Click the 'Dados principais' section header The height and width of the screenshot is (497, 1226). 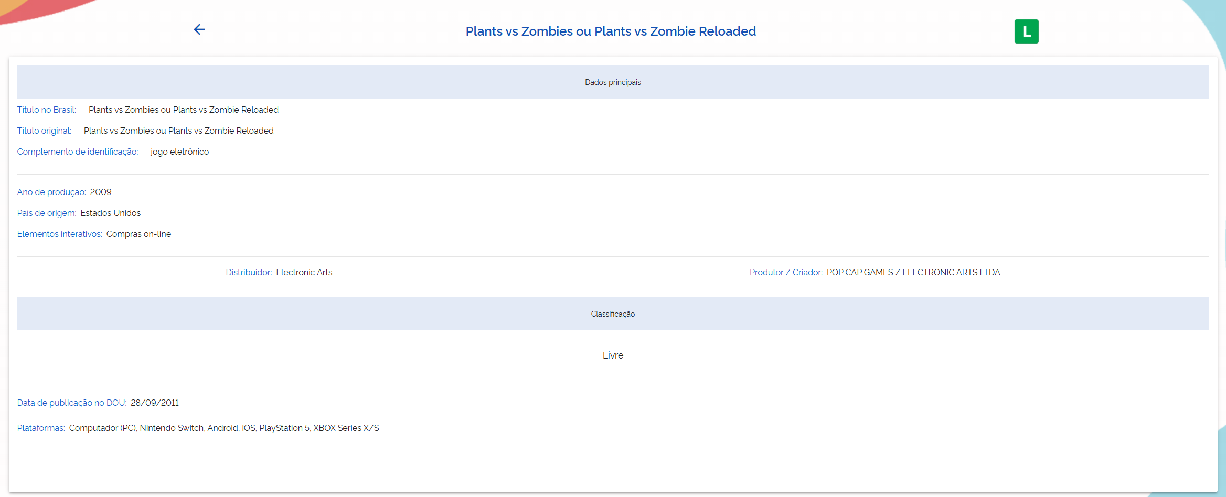(613, 82)
